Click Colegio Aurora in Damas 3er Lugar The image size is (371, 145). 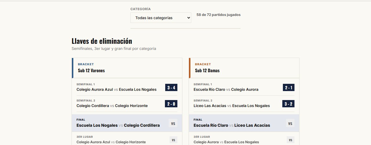pyautogui.click(x=206, y=142)
